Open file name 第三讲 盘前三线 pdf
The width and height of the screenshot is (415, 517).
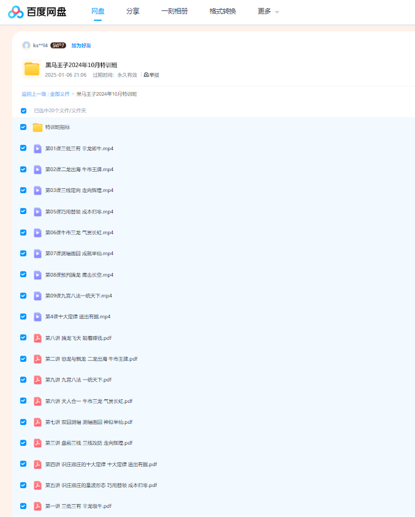(x=89, y=443)
